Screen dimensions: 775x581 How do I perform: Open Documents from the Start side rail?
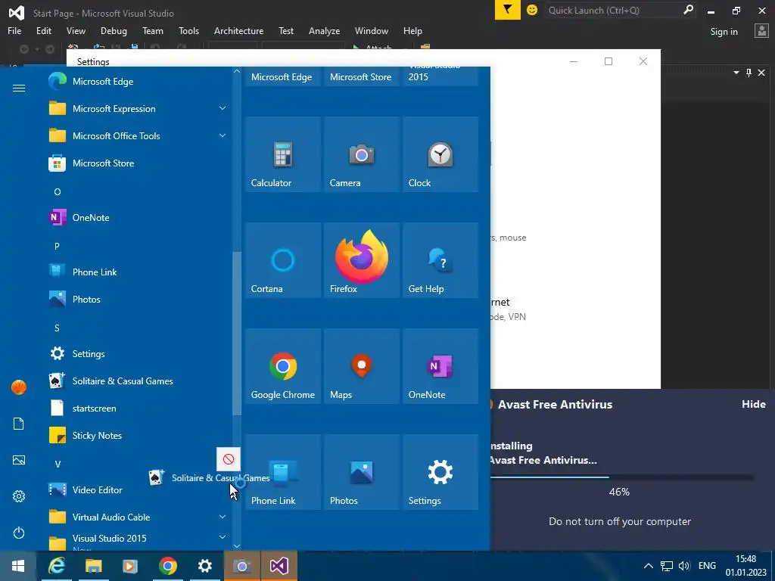click(19, 424)
